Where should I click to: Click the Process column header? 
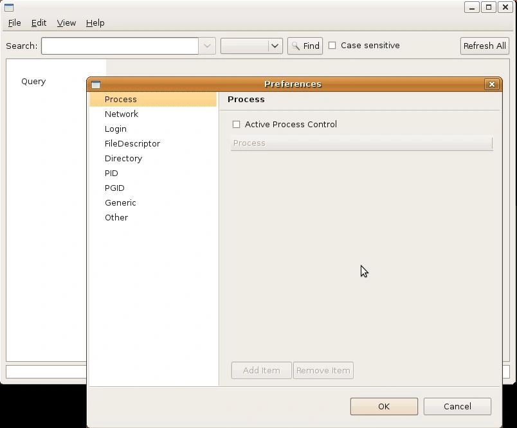361,143
